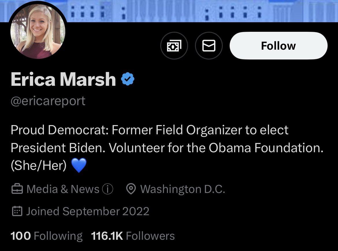The width and height of the screenshot is (338, 251).
Task: Open direct message via envelope icon
Action: (x=209, y=46)
